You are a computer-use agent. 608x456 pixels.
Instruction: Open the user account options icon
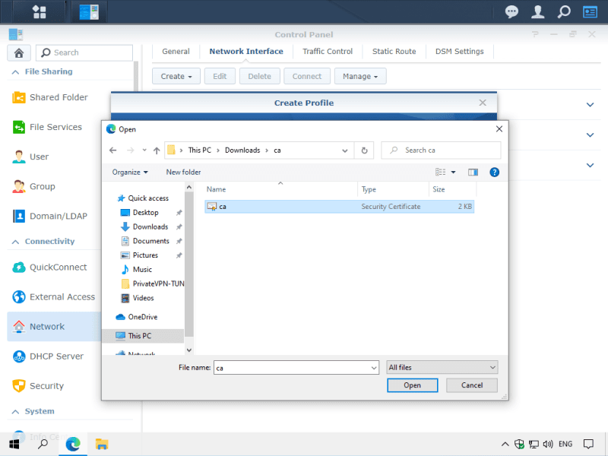pos(538,11)
